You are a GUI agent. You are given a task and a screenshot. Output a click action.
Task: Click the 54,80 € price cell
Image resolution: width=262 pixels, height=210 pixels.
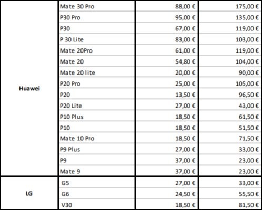click(167, 61)
